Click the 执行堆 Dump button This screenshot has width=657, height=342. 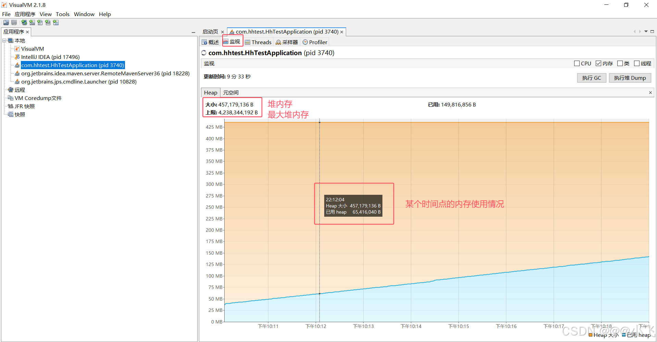[x=630, y=78]
